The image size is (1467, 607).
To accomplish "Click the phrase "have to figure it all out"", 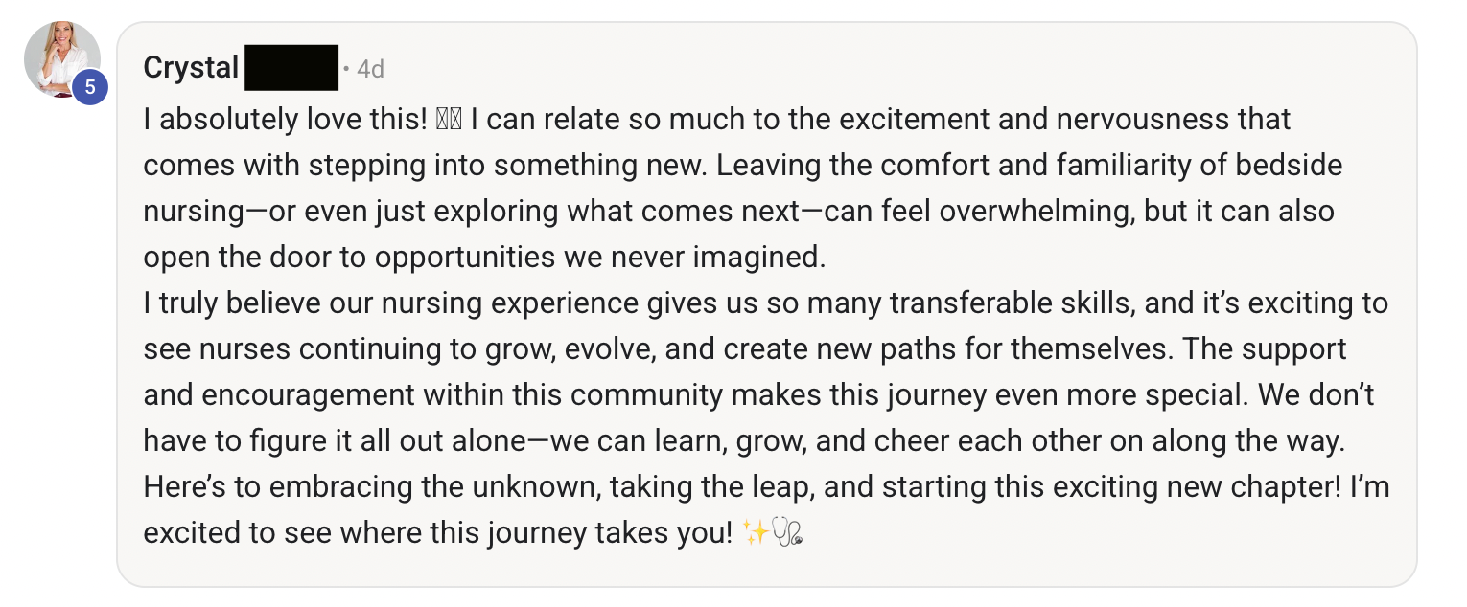I will [310, 441].
